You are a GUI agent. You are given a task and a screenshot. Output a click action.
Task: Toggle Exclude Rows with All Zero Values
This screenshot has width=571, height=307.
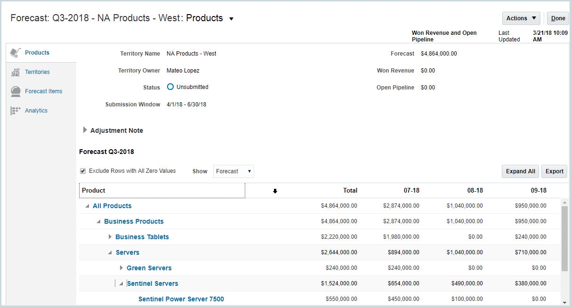(83, 171)
